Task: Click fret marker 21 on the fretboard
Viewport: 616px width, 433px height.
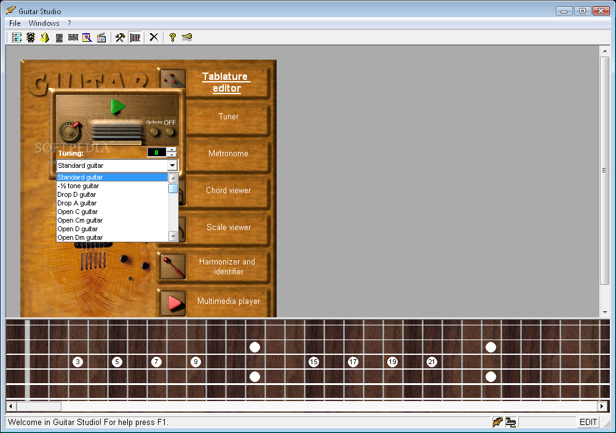Action: [432, 362]
